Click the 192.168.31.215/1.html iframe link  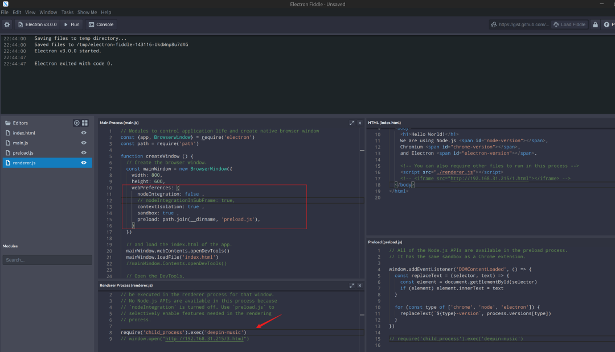tap(490, 178)
